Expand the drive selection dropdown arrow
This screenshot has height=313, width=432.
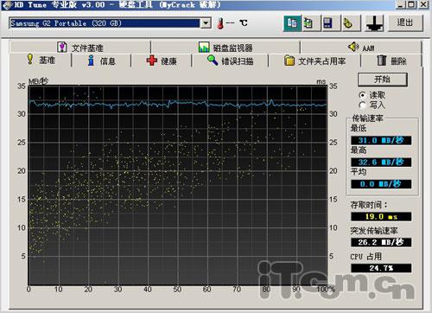point(206,23)
